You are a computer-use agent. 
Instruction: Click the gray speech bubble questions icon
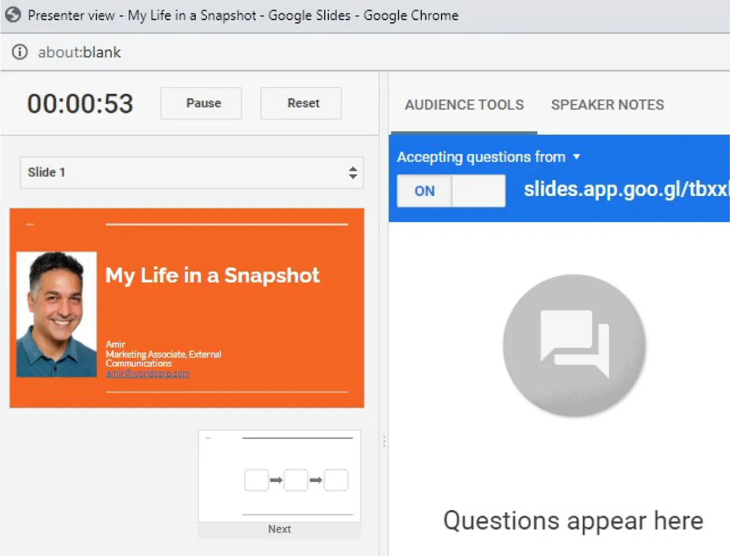(573, 345)
